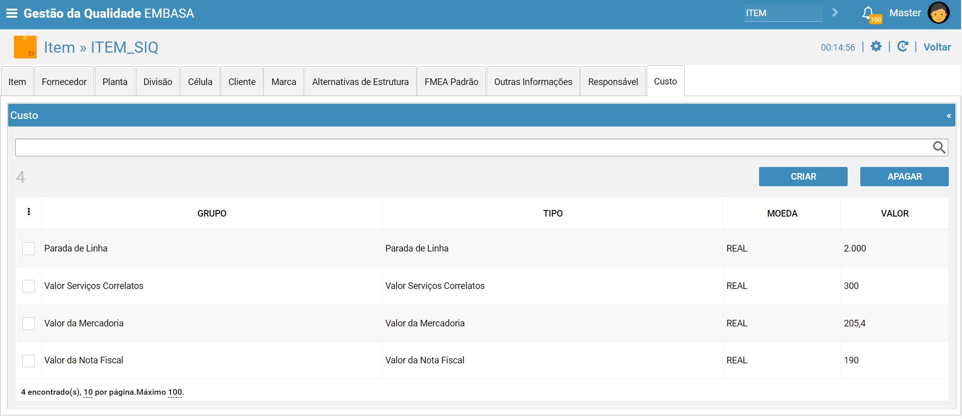Click the APAGAR button
962x419 pixels.
click(904, 177)
